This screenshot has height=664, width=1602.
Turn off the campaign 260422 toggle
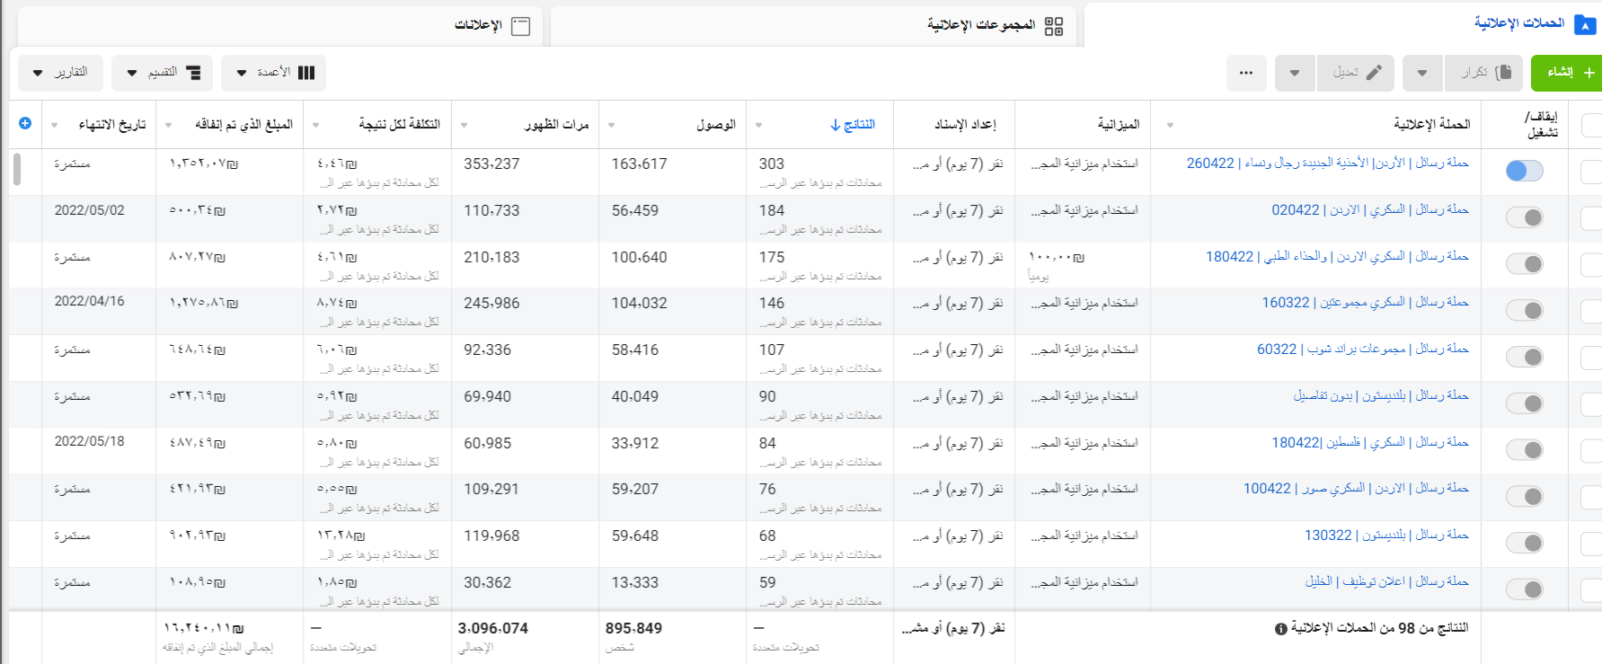pos(1524,171)
